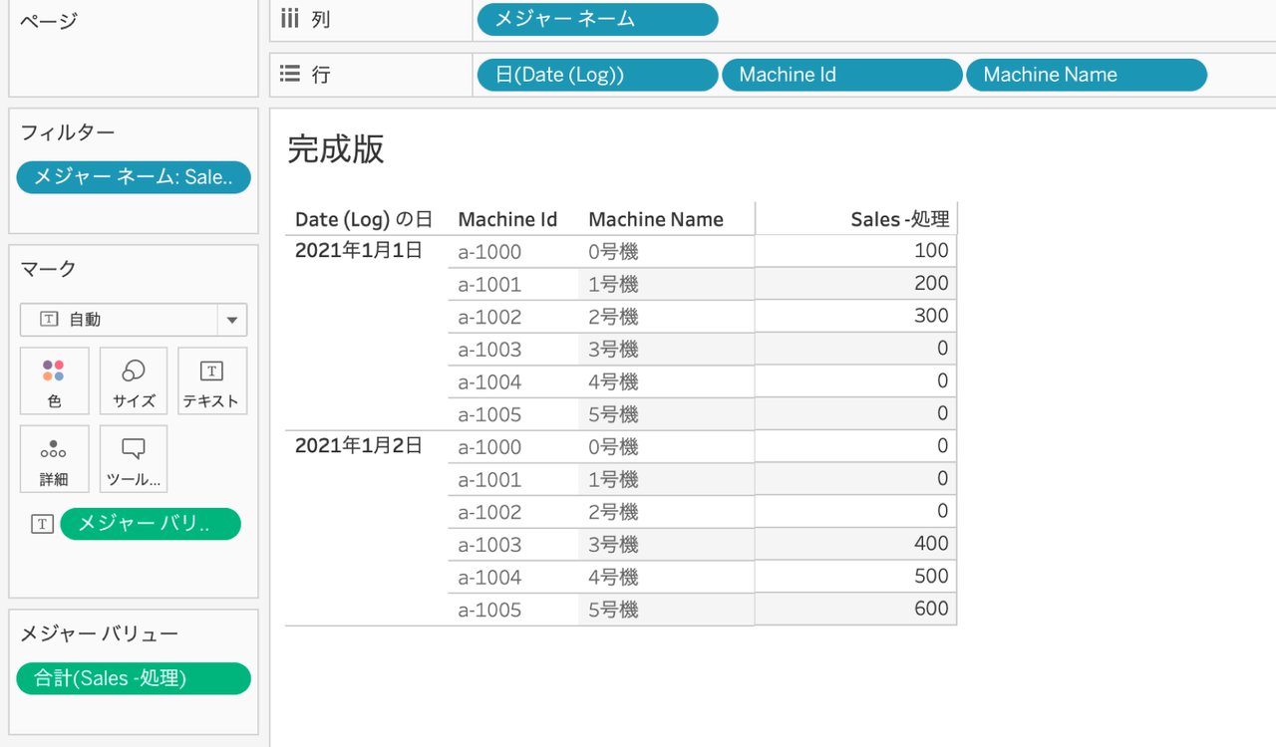The image size is (1276, 747).
Task: Open the Text (テキスト) mark card
Action: pos(211,380)
